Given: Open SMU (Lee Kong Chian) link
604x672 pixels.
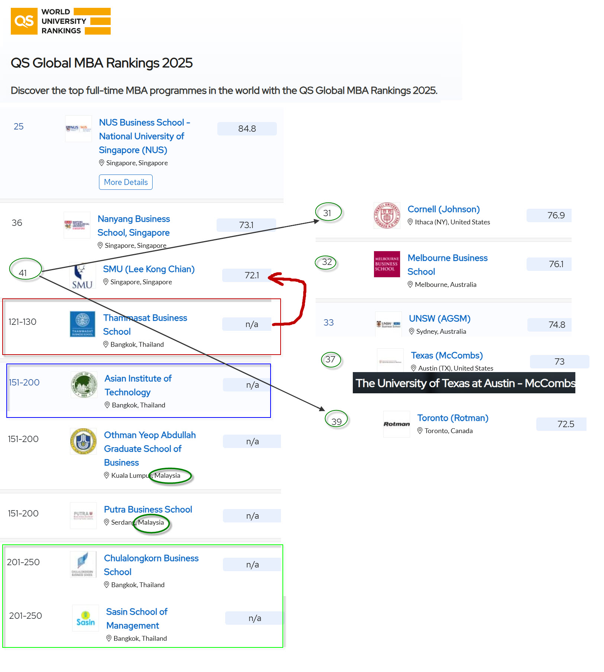Looking at the screenshot, I should click(149, 269).
